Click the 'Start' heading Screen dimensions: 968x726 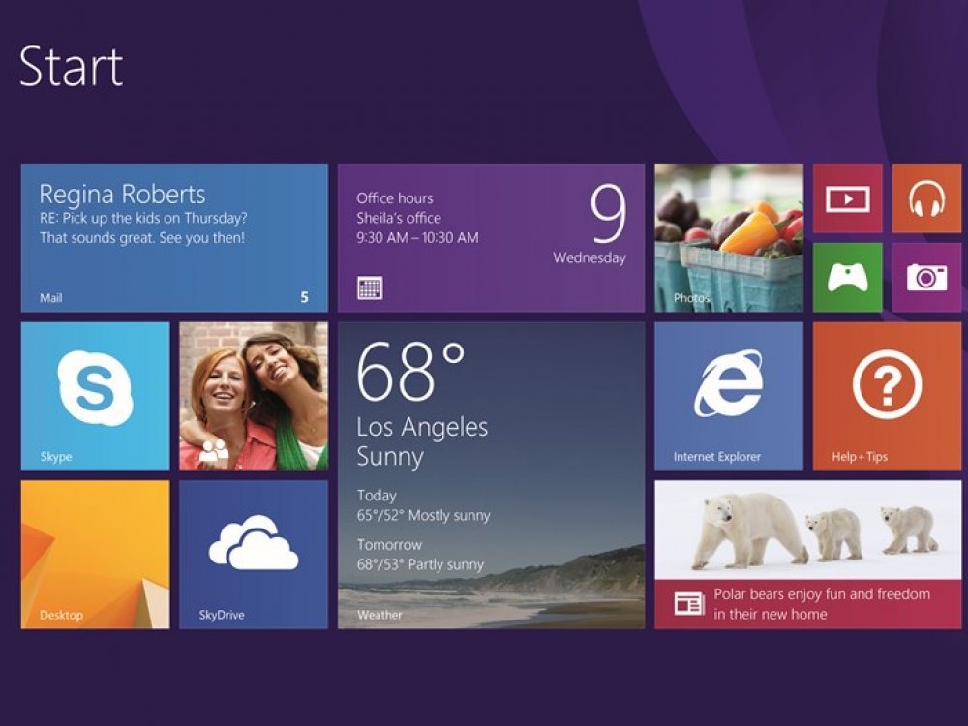point(71,66)
